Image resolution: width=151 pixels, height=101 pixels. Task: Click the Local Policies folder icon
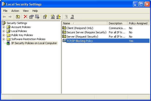point(8,31)
